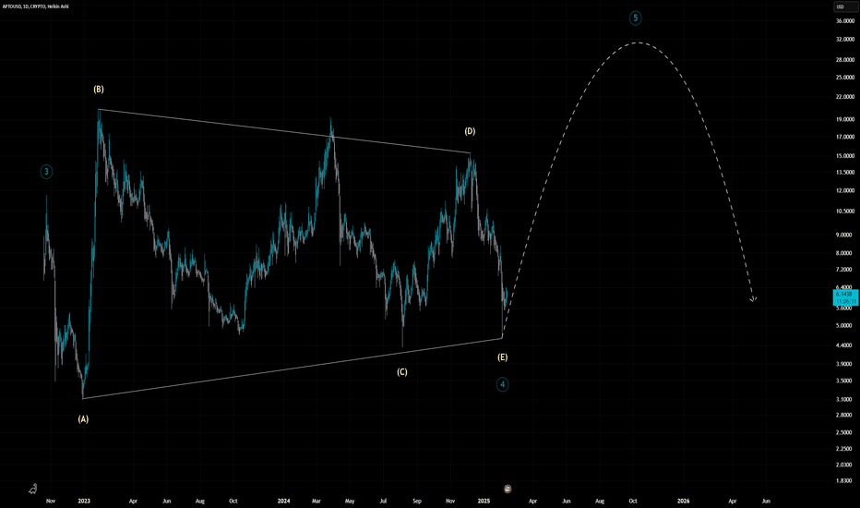Select the (C) wave label
Viewport: 860px width, 508px height.
pyautogui.click(x=402, y=372)
